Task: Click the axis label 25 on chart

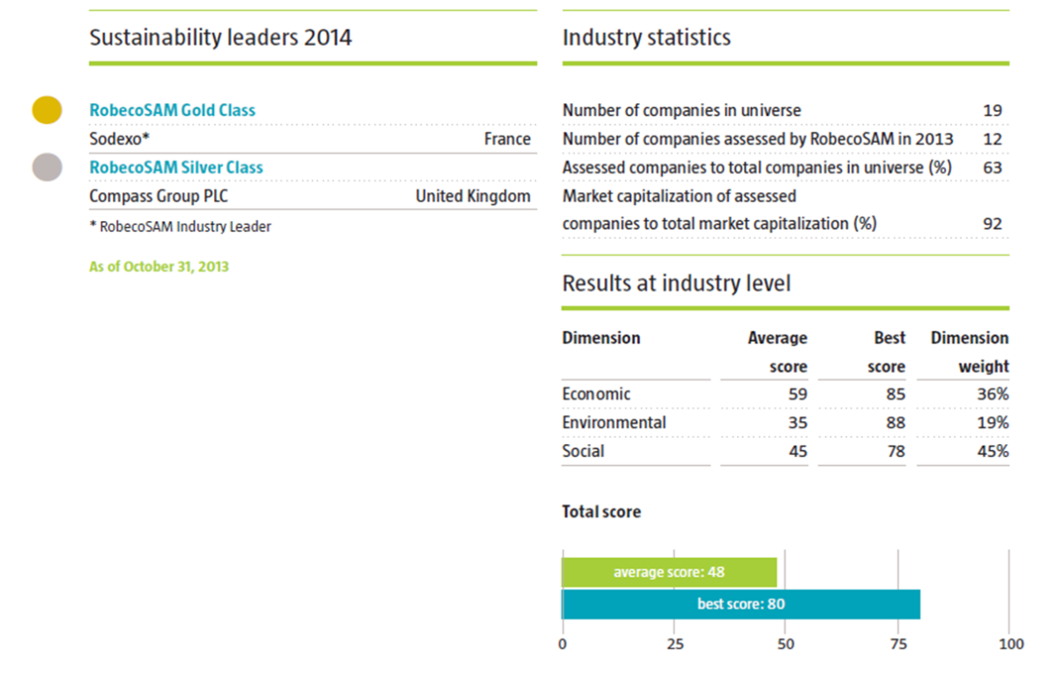Action: tap(674, 644)
